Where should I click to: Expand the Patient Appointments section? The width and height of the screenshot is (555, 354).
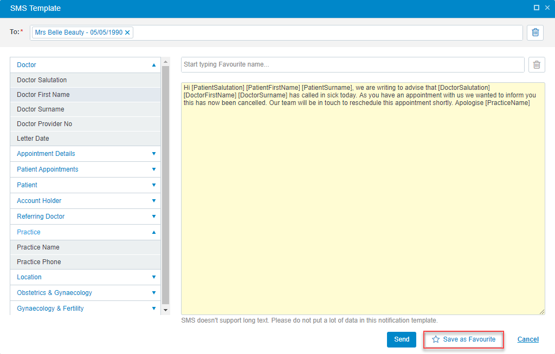85,169
